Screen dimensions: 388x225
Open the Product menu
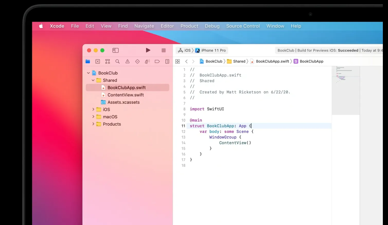tap(189, 26)
